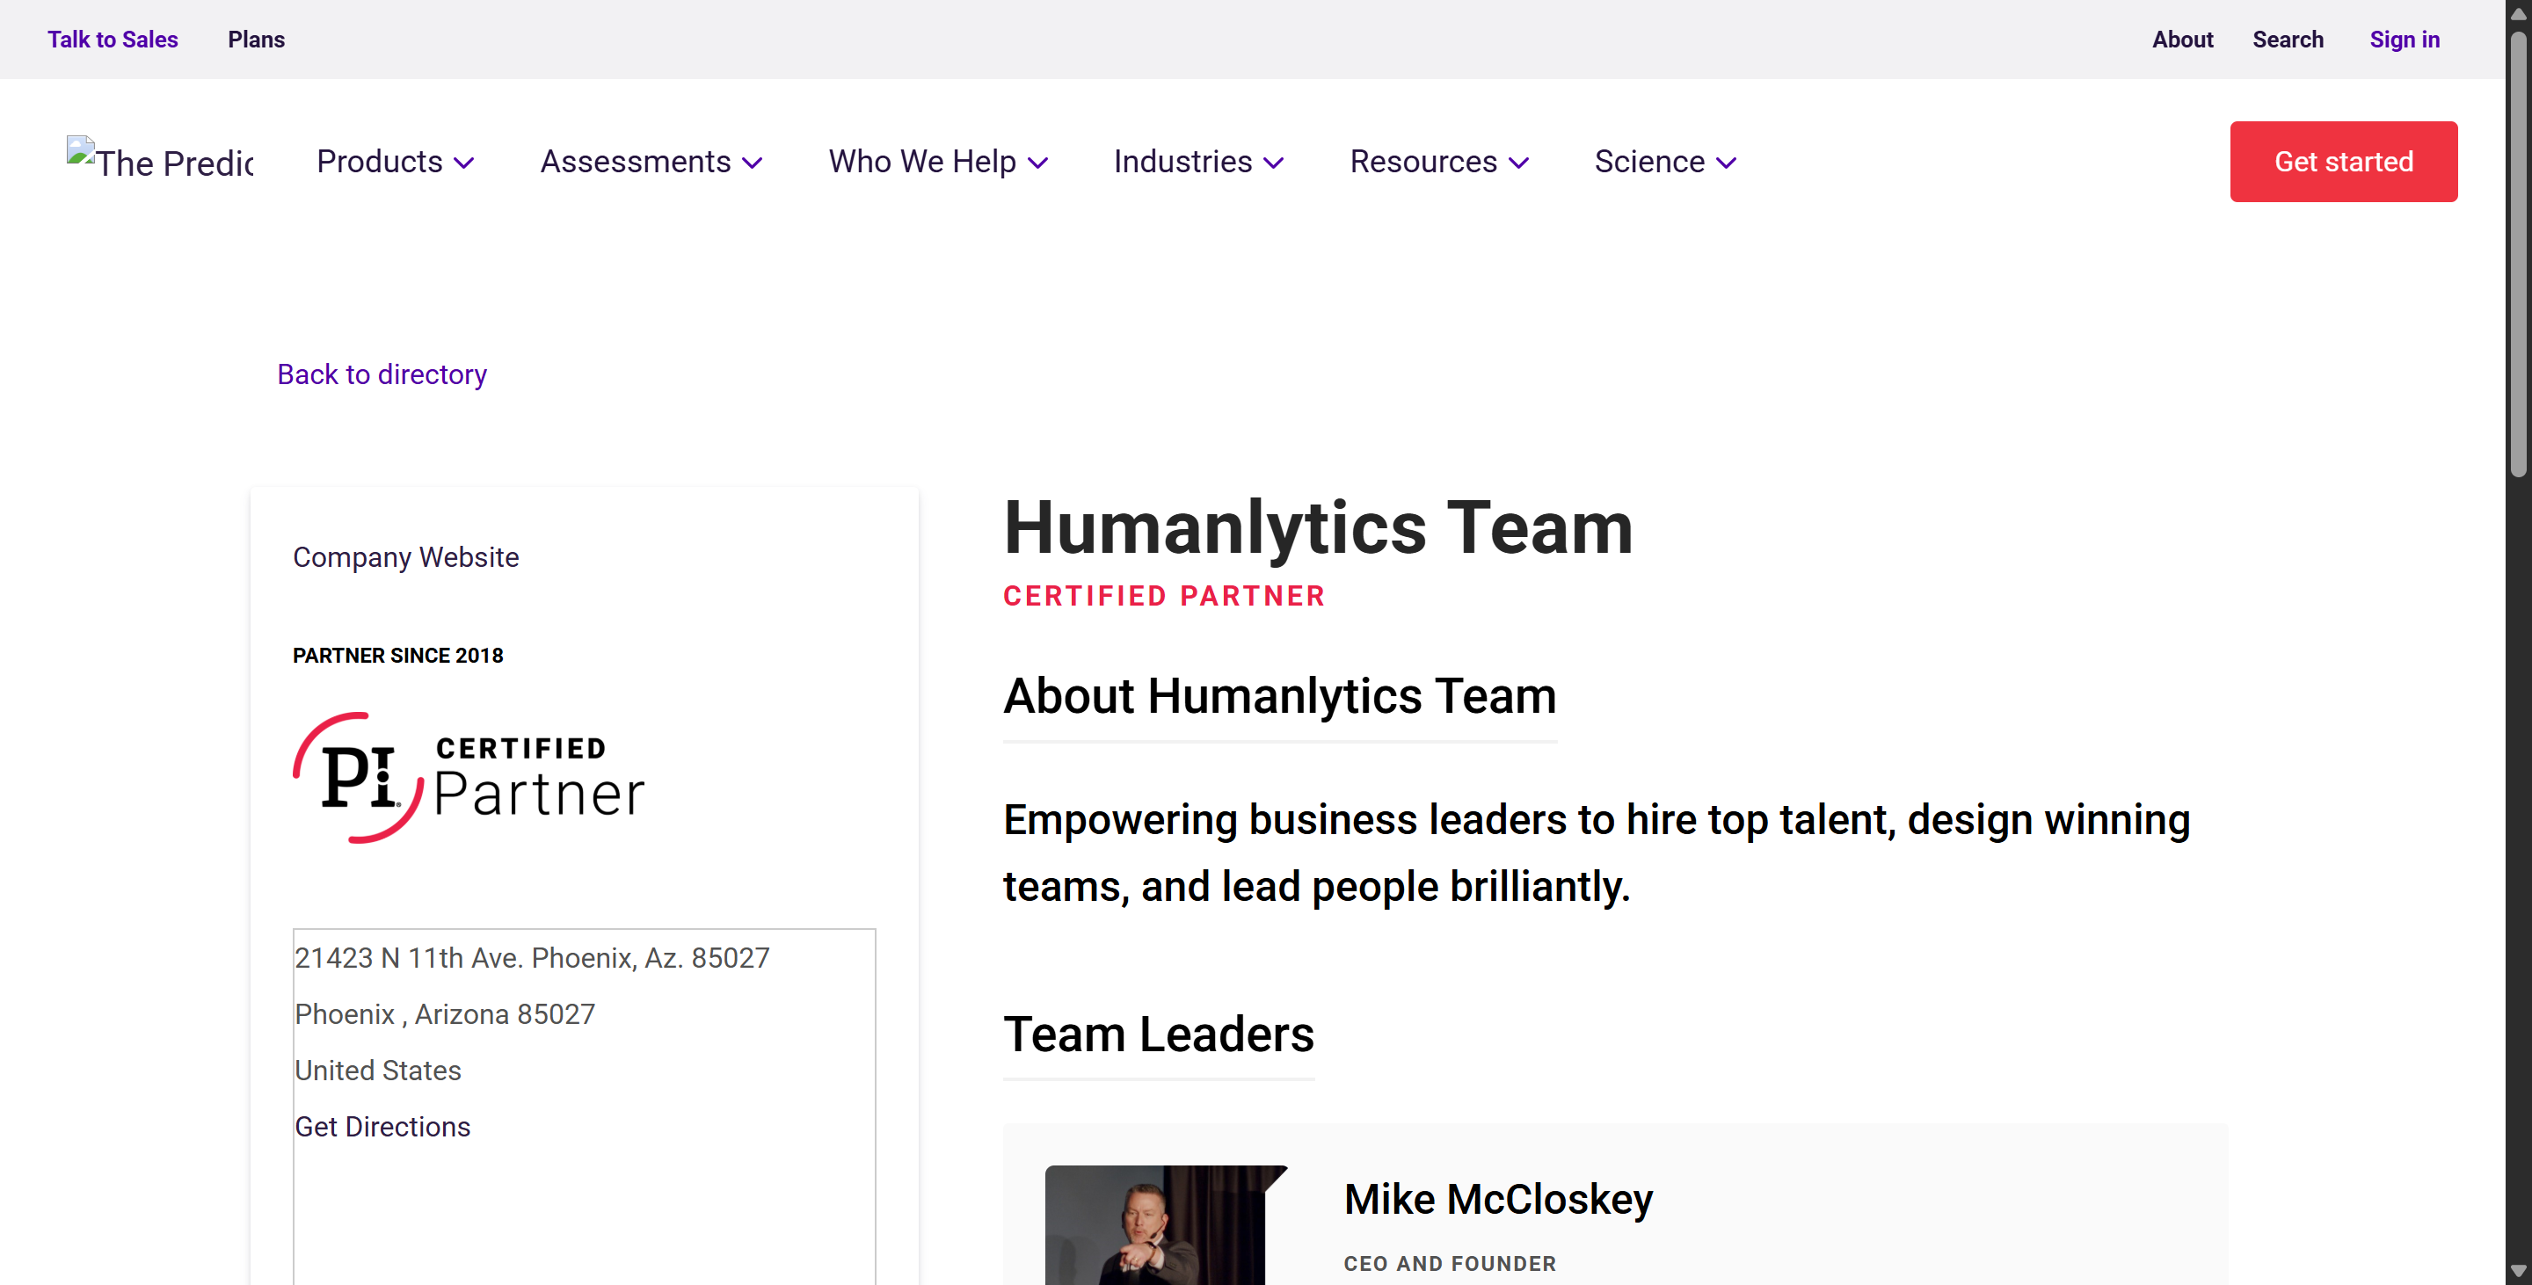The width and height of the screenshot is (2532, 1285).
Task: Click scrollbar up arrow
Action: (x=2517, y=14)
